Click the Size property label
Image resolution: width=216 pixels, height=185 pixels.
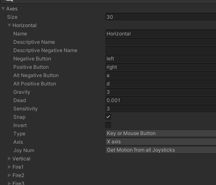tap(12, 17)
